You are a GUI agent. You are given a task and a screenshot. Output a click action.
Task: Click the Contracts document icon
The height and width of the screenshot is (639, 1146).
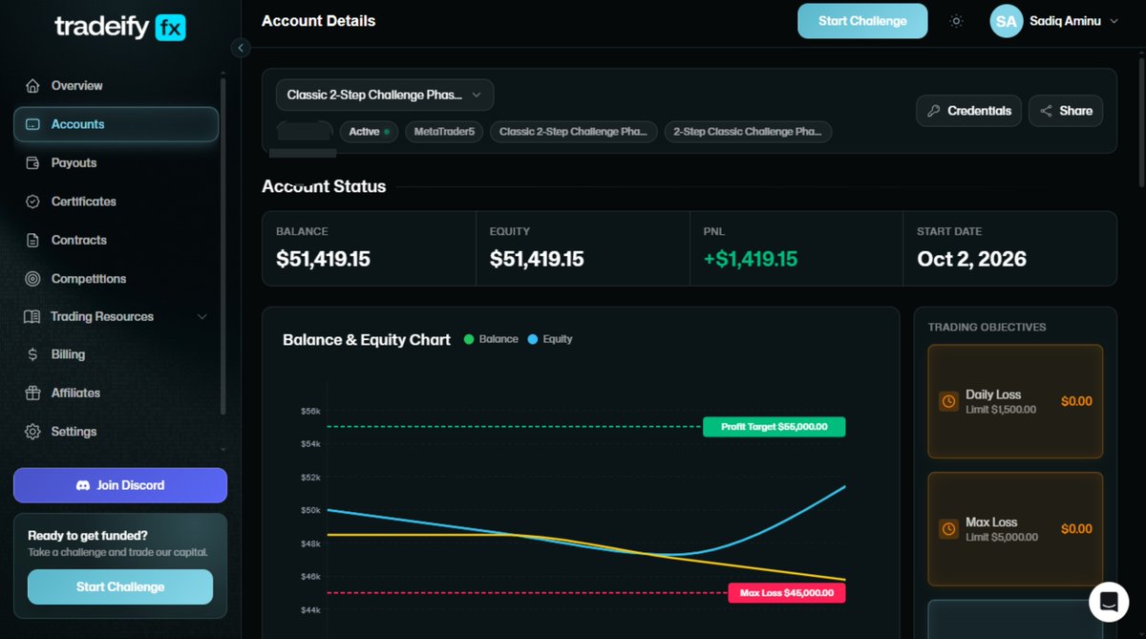tap(32, 240)
